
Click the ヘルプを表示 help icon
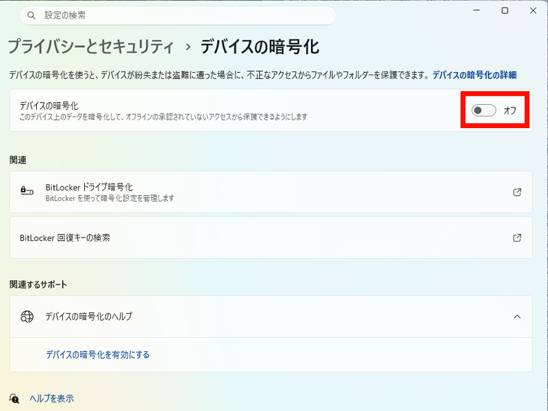pyautogui.click(x=14, y=399)
